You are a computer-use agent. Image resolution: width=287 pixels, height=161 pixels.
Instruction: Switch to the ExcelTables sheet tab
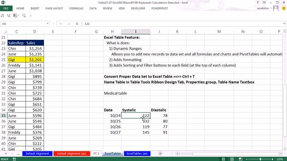click(113, 153)
